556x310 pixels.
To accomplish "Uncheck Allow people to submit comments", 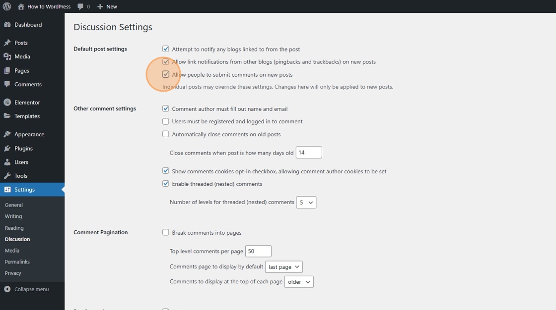I will click(x=166, y=74).
